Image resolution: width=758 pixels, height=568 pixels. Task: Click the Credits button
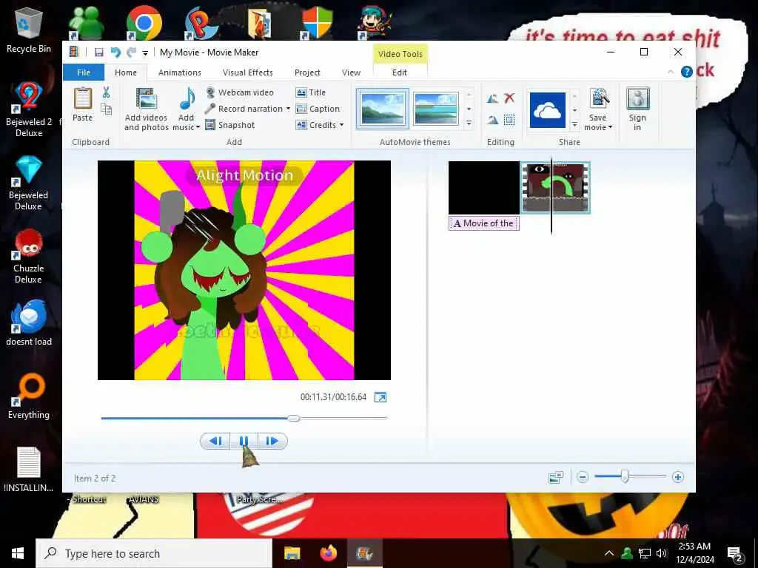[x=315, y=125]
